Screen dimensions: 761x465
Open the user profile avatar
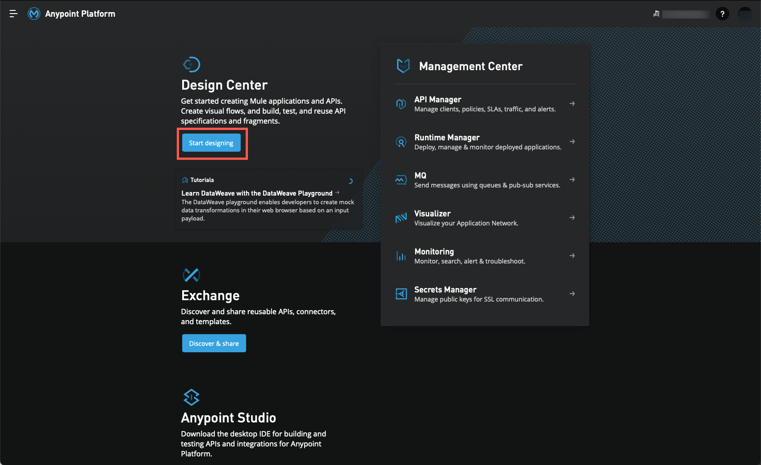[x=745, y=14]
